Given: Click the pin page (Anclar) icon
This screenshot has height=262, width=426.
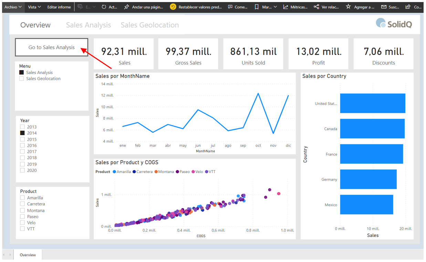Looking at the screenshot, I should coord(127,7).
